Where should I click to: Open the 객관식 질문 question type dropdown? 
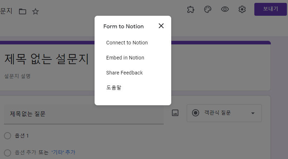pyautogui.click(x=224, y=113)
